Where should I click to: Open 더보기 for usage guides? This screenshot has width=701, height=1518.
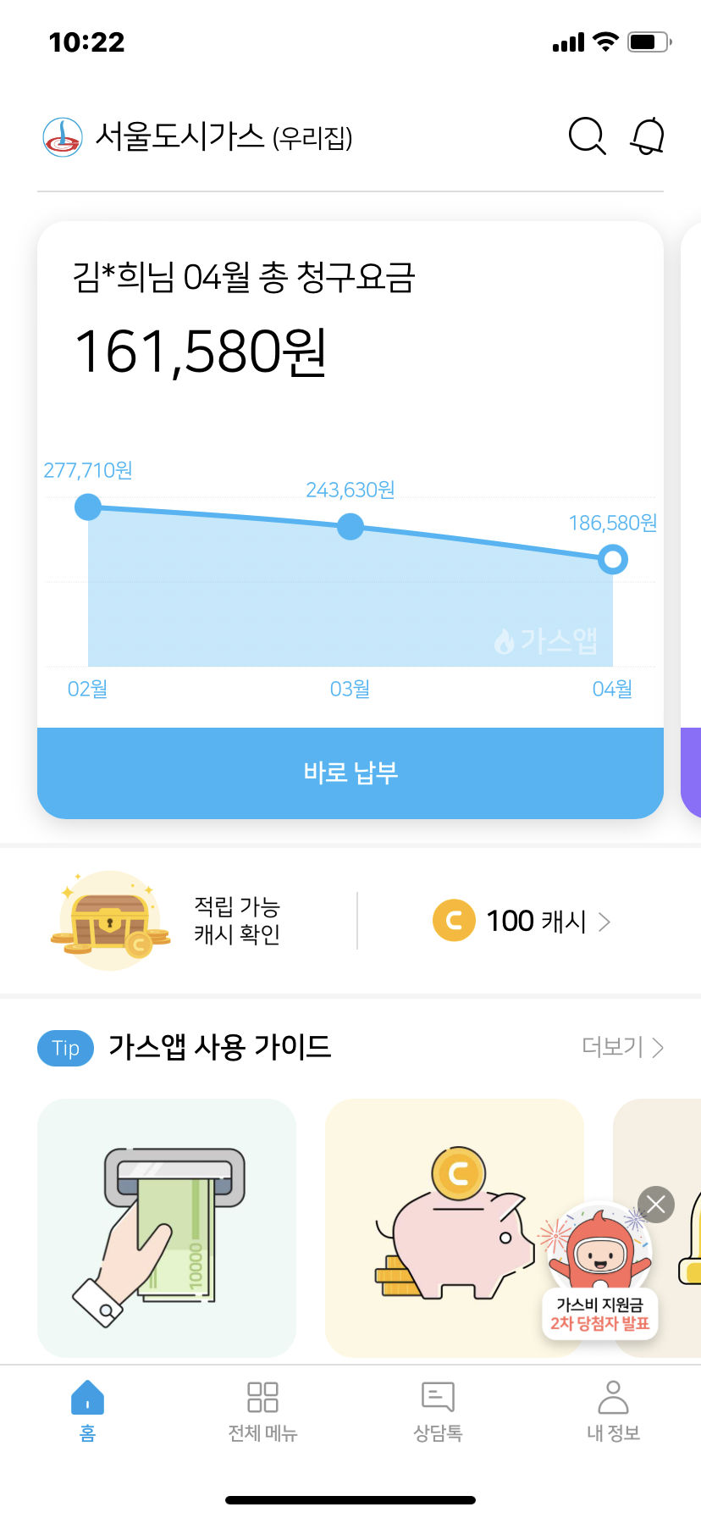pos(622,1048)
